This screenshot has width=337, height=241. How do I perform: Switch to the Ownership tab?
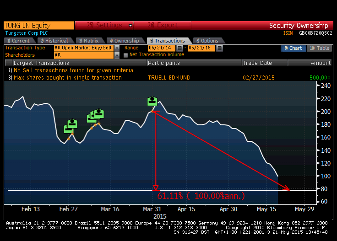[125, 41]
